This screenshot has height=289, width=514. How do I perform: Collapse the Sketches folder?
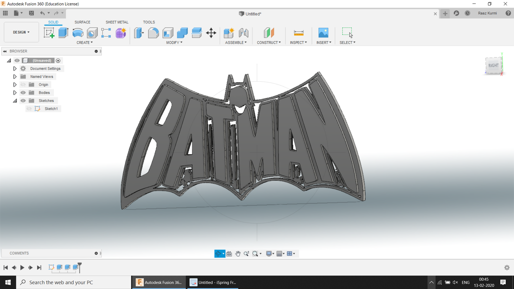15,101
